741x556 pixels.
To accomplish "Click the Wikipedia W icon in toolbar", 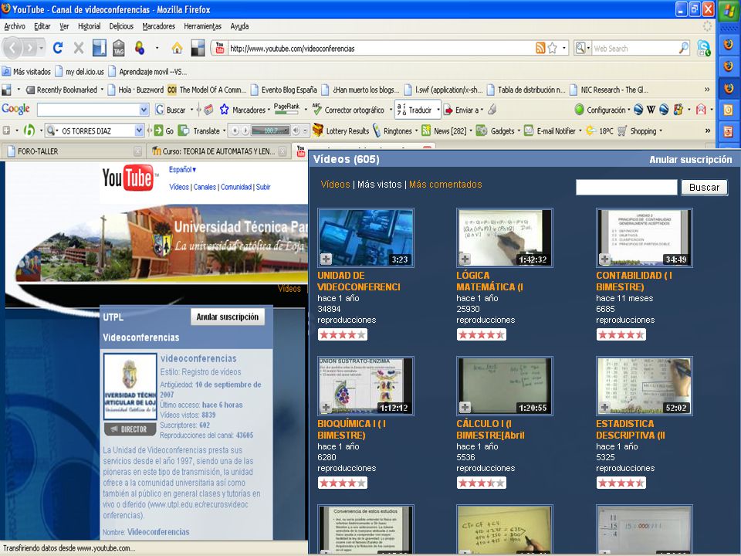I will point(651,110).
